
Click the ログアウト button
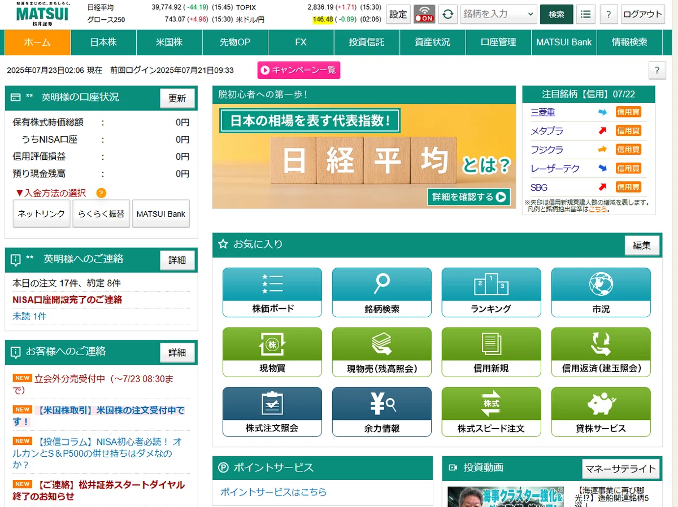click(643, 14)
